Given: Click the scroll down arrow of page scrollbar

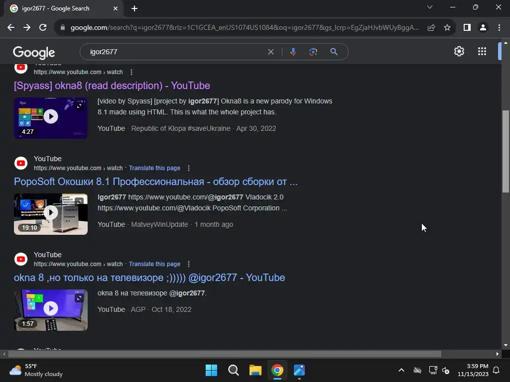Looking at the screenshot, I should pyautogui.click(x=506, y=345).
